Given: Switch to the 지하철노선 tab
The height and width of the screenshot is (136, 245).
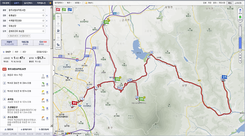Looking at the screenshot, I should click(x=41, y=3).
